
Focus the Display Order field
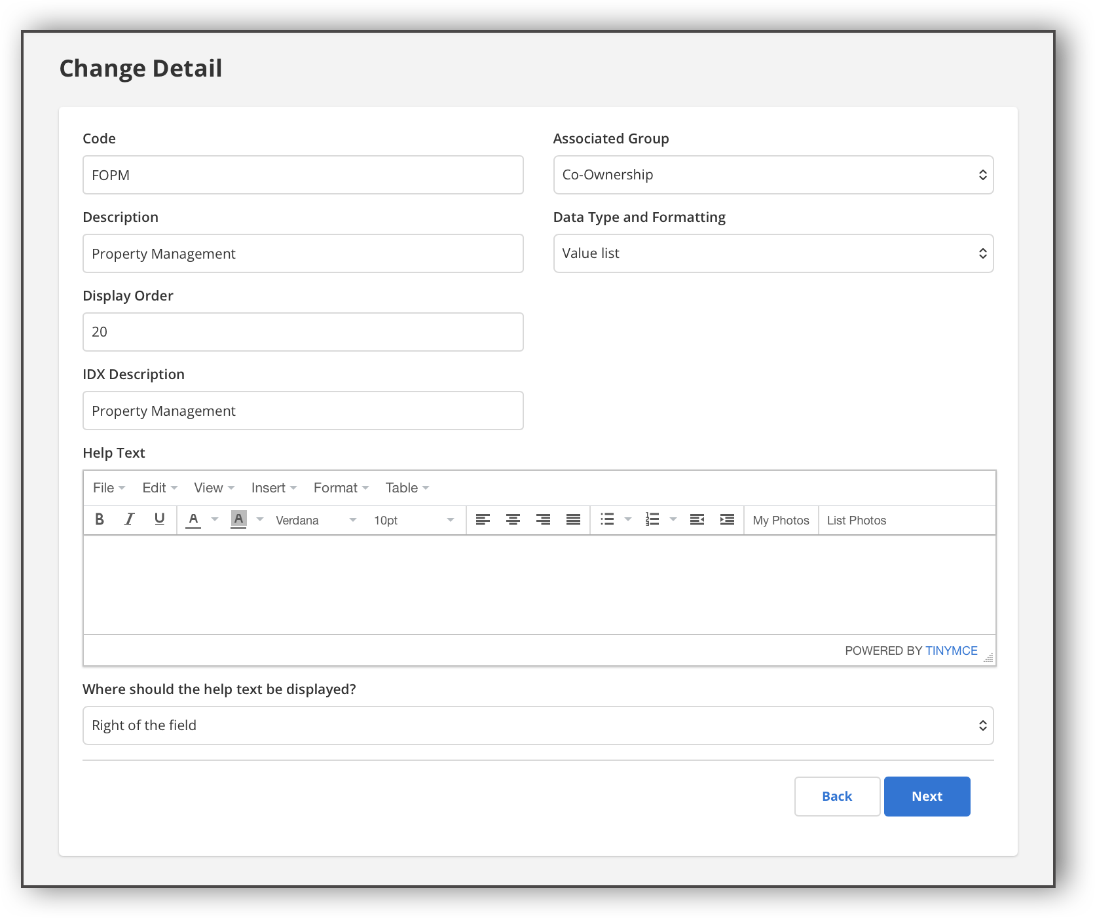coord(303,332)
